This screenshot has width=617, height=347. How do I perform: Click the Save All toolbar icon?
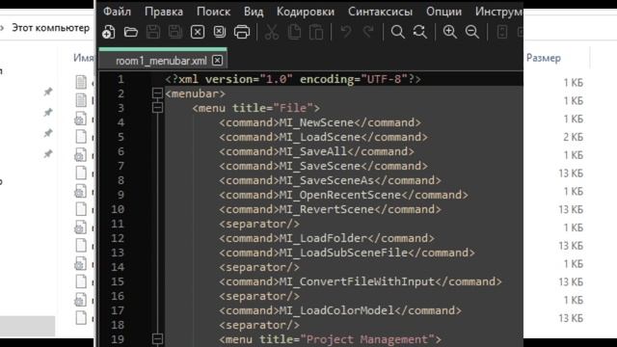pyautogui.click(x=175, y=32)
